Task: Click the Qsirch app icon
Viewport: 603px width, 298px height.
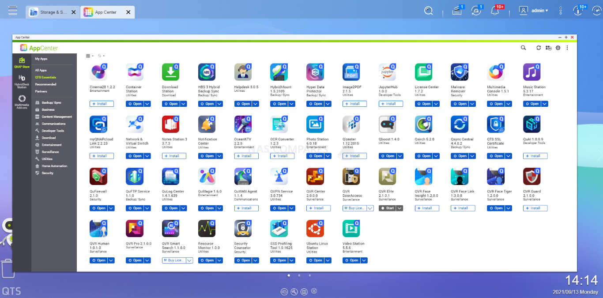Action: pos(424,124)
